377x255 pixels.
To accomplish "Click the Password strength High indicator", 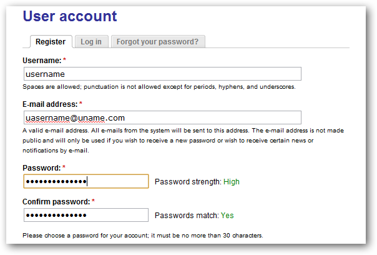I will pyautogui.click(x=197, y=182).
